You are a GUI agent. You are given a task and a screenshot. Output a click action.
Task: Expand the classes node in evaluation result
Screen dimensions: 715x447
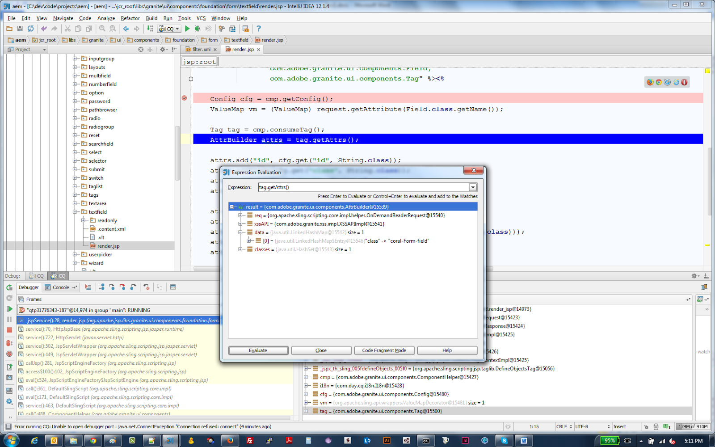(240, 249)
